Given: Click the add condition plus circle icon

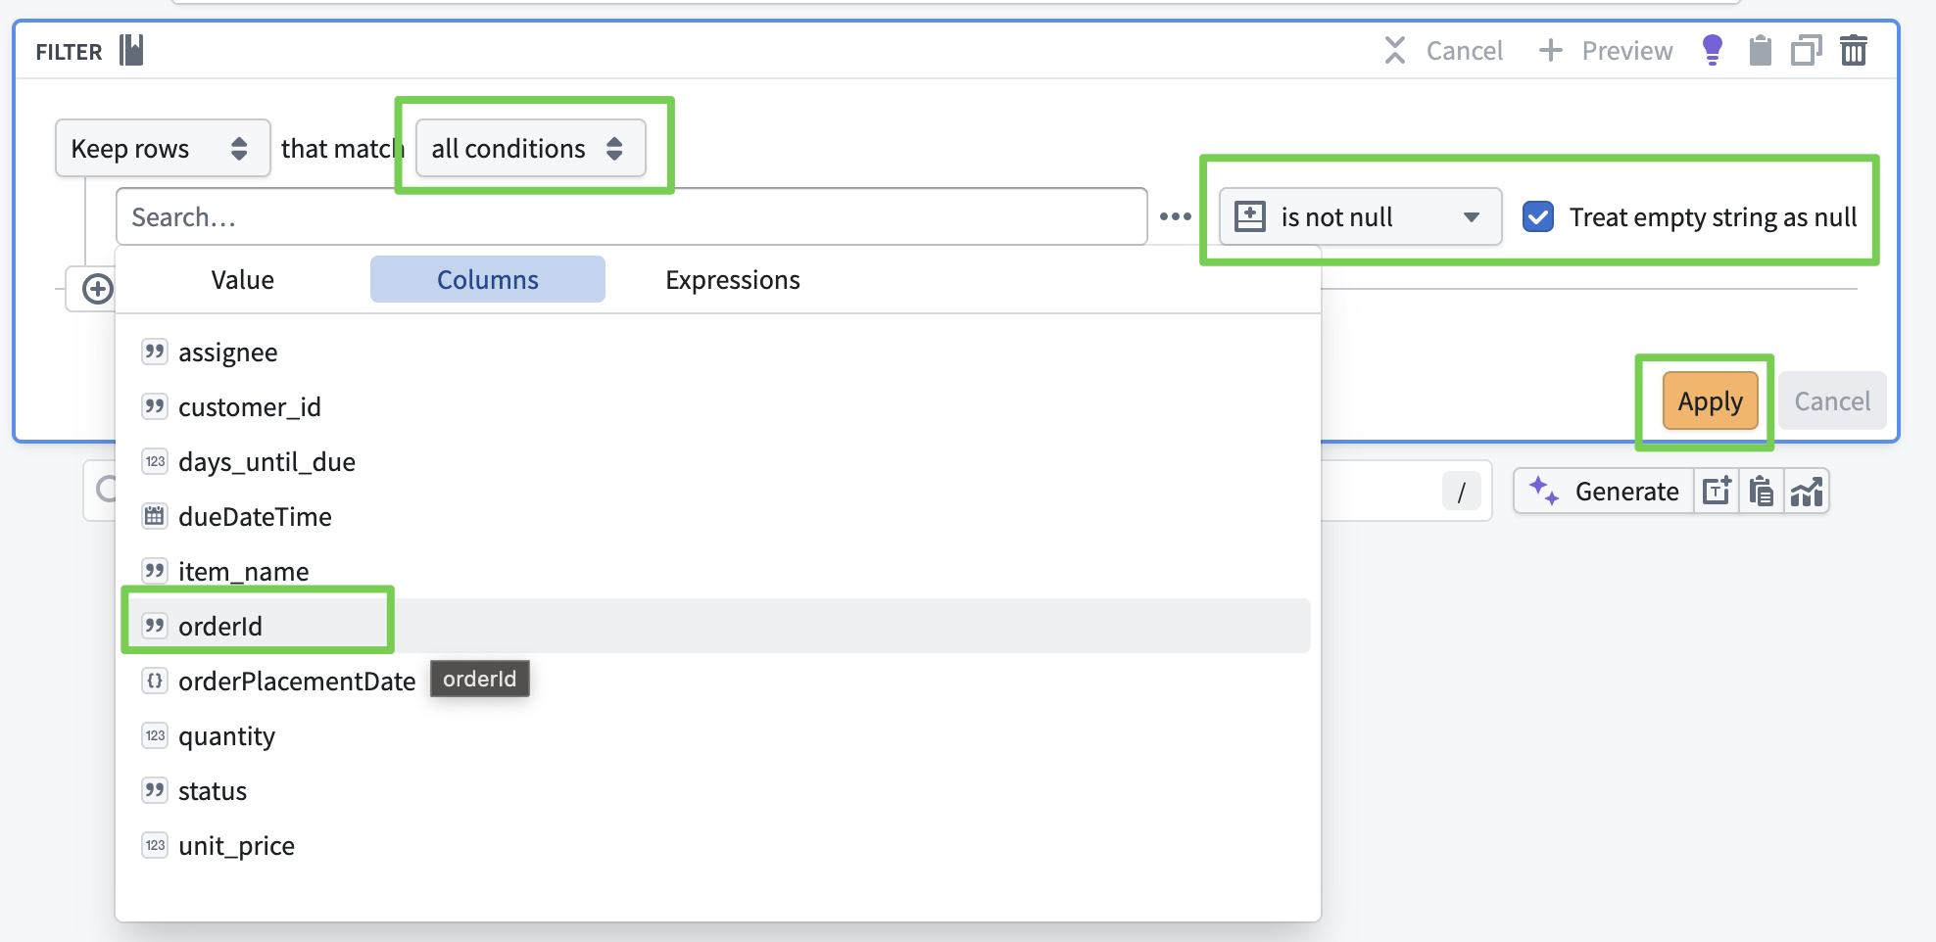Looking at the screenshot, I should click(97, 289).
